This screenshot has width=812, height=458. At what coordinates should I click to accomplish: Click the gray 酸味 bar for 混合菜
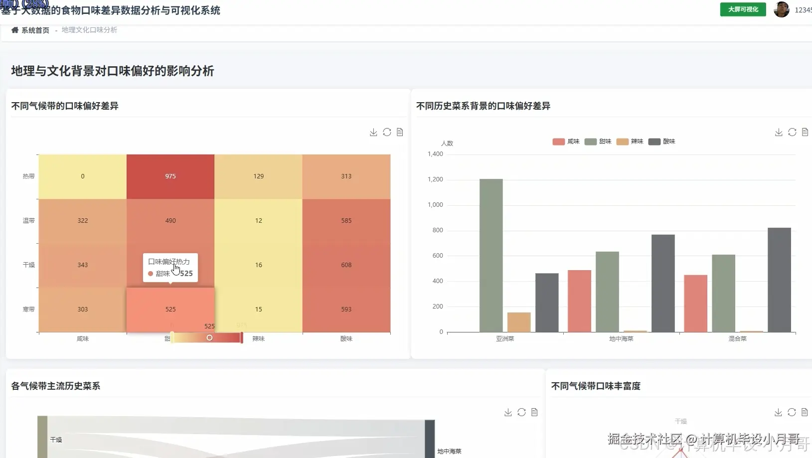779,280
